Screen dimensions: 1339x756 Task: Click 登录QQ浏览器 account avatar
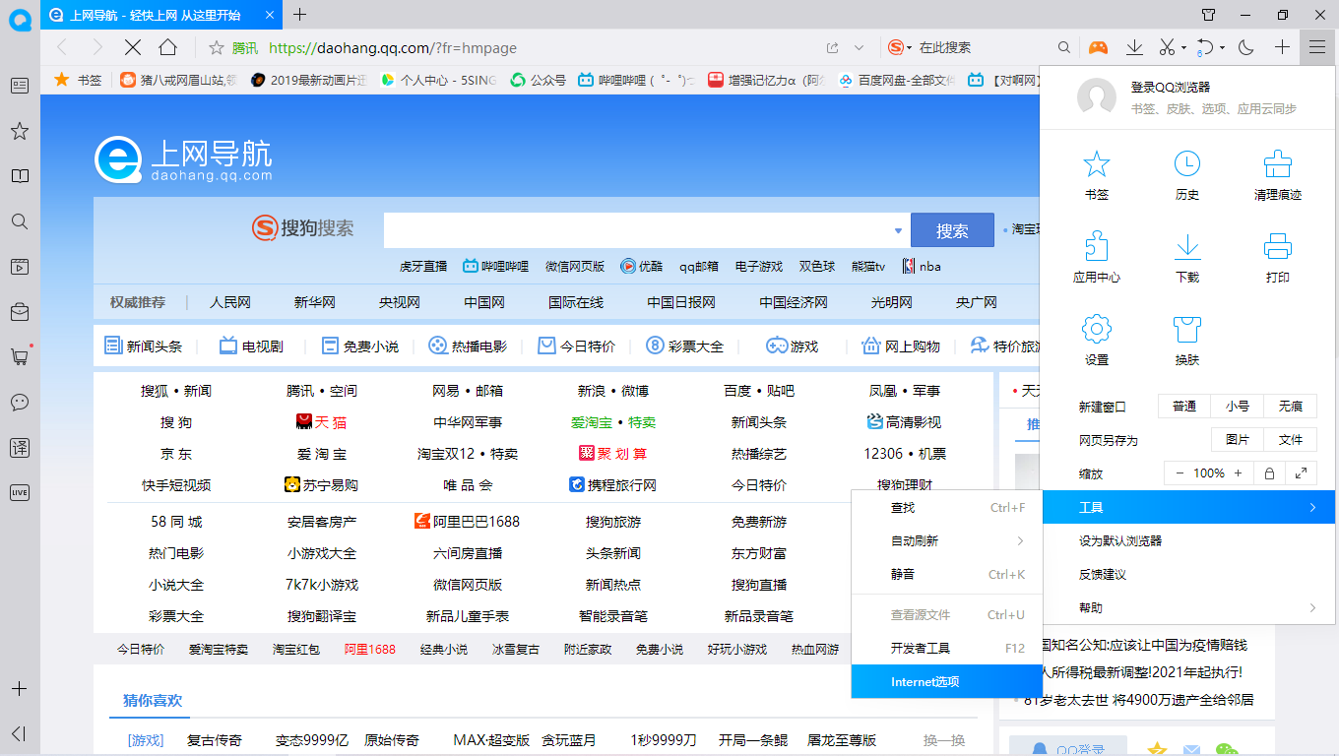click(1096, 97)
